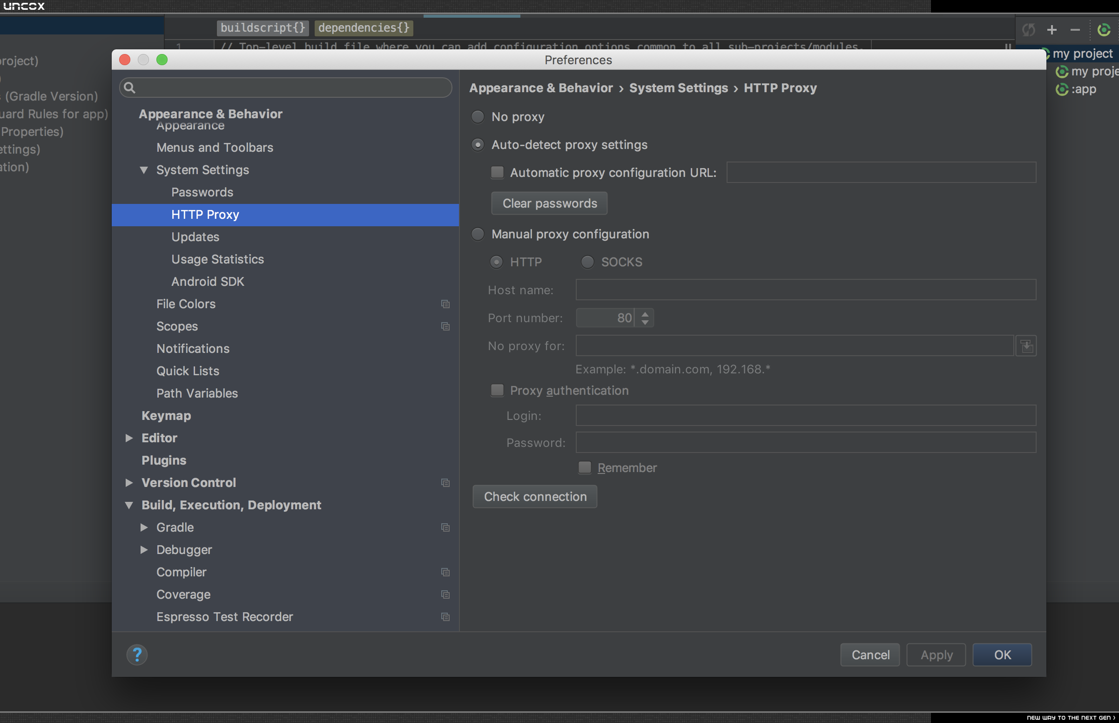This screenshot has height=723, width=1119.
Task: Open Usage Statistics settings
Action: [x=217, y=259]
